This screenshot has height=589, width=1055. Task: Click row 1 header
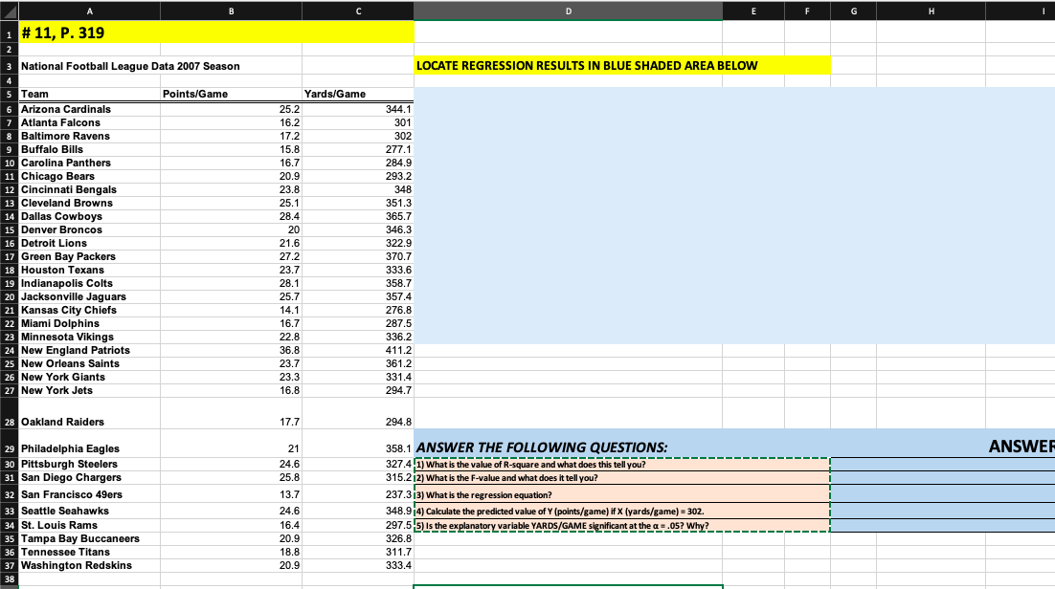click(8, 34)
